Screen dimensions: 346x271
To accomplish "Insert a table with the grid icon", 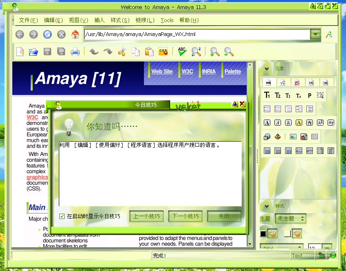I will click(x=315, y=137).
